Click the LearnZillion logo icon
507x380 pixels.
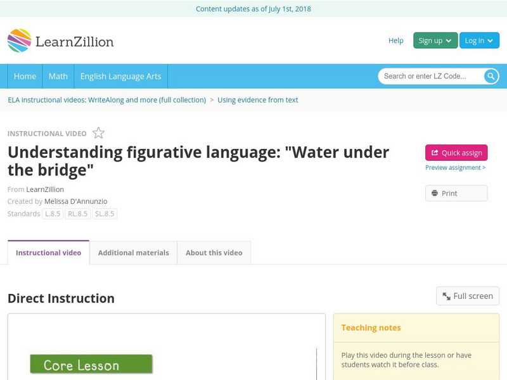20,41
